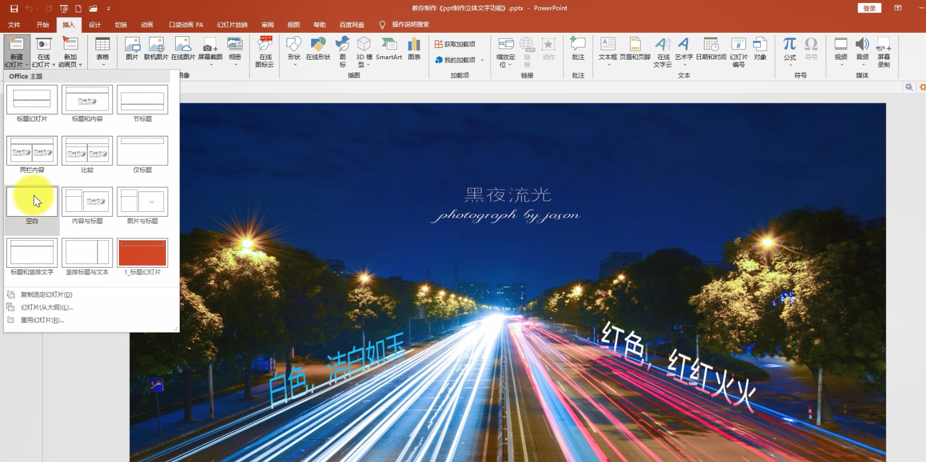
Task: Open 屏幕截图 screenshot dropdown
Action: [x=210, y=52]
